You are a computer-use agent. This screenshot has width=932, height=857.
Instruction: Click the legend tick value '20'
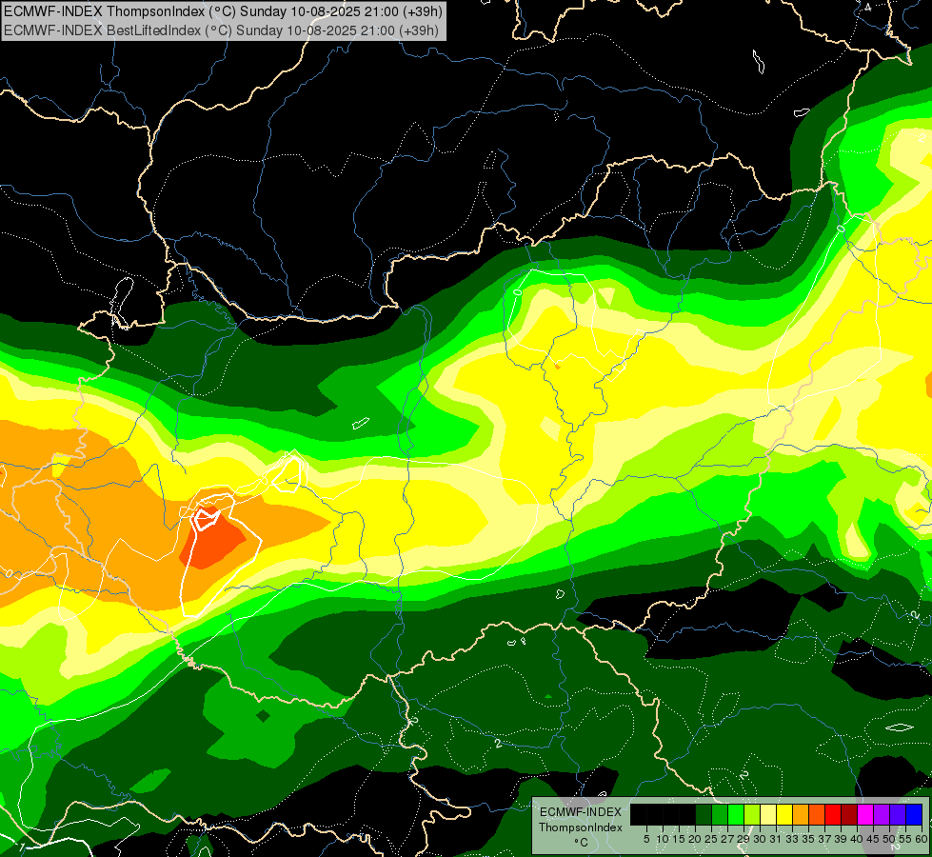pyautogui.click(x=696, y=839)
